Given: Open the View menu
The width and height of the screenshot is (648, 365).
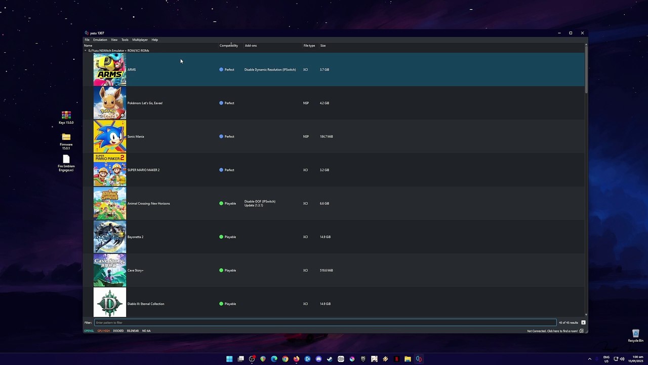Looking at the screenshot, I should point(114,40).
